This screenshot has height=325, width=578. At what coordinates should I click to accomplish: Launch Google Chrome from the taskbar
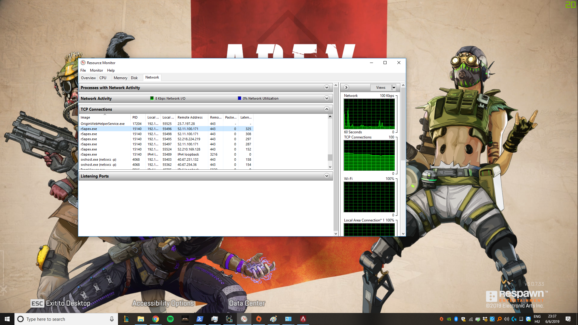tap(155, 319)
